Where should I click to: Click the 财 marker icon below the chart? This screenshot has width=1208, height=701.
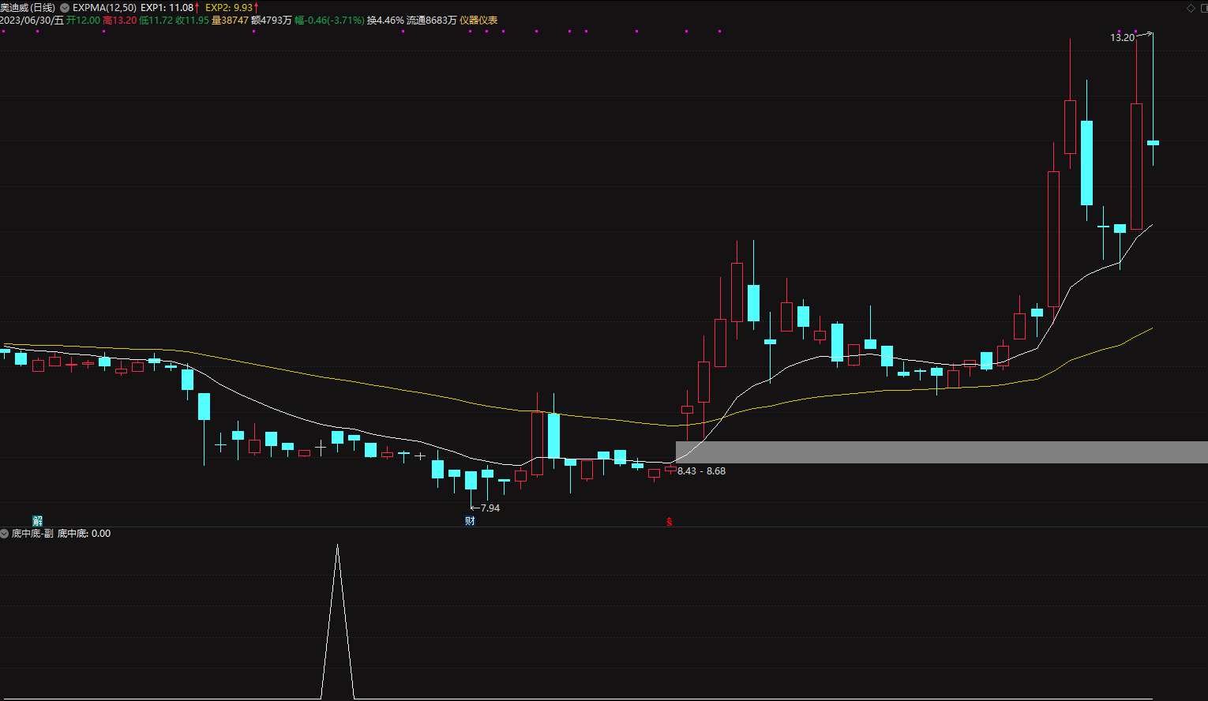point(470,520)
